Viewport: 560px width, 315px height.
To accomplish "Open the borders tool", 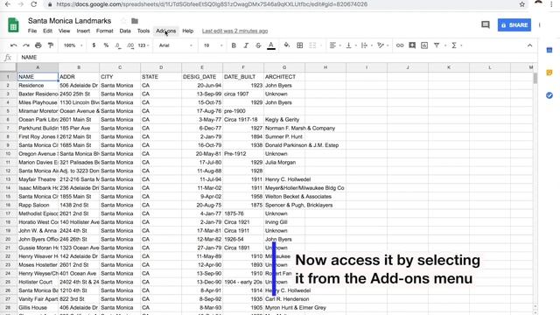I will 300,45.
